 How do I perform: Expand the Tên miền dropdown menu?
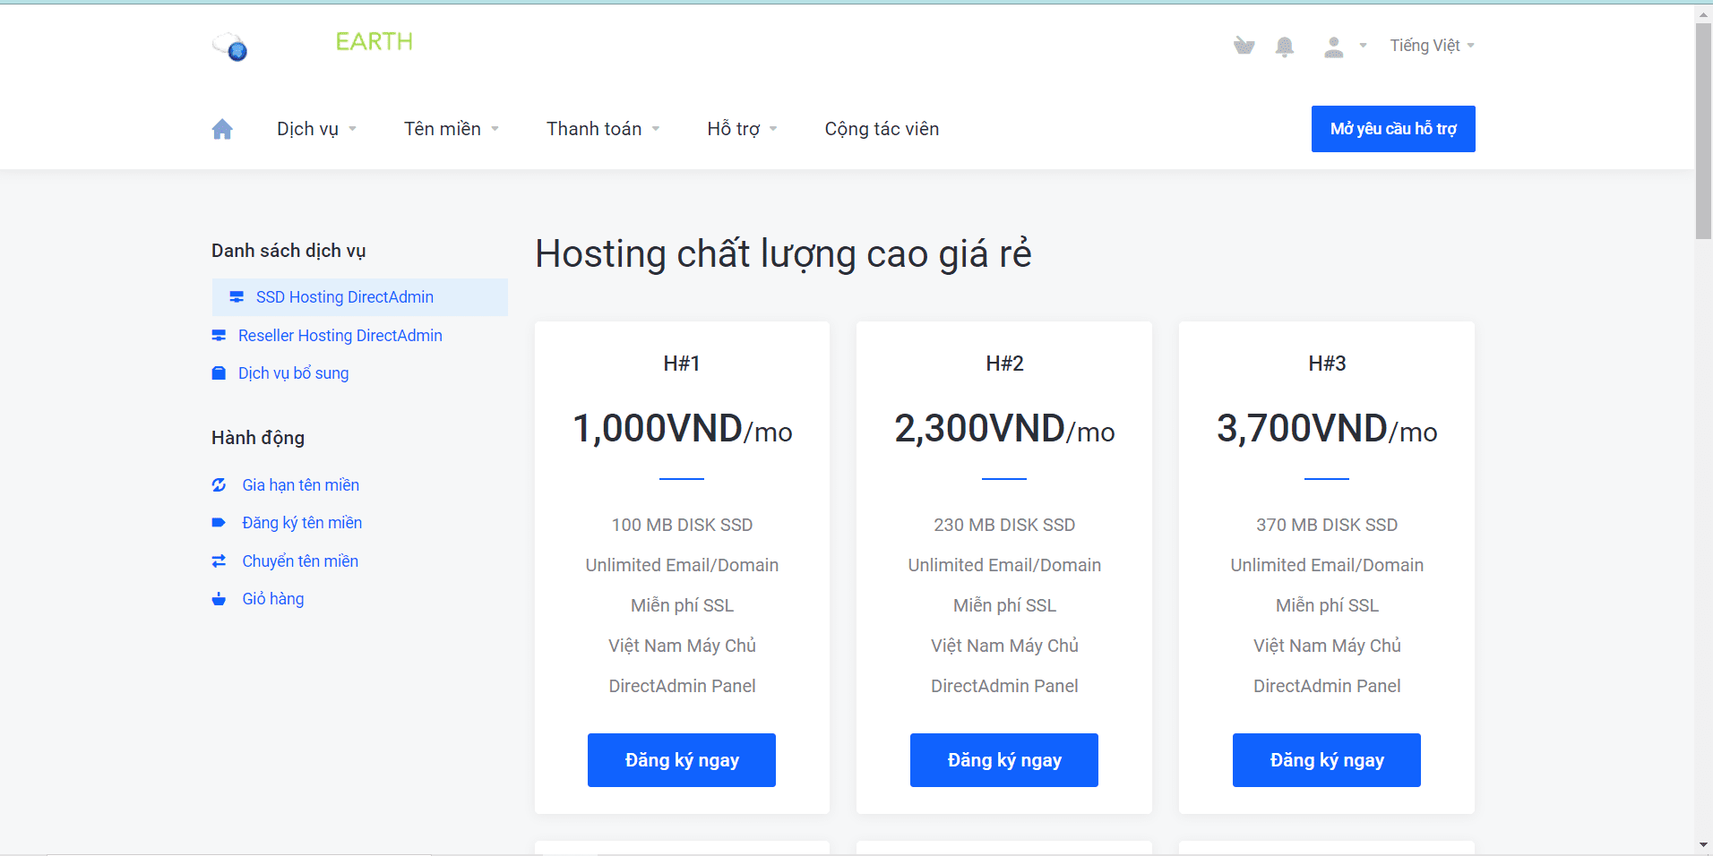tap(452, 129)
